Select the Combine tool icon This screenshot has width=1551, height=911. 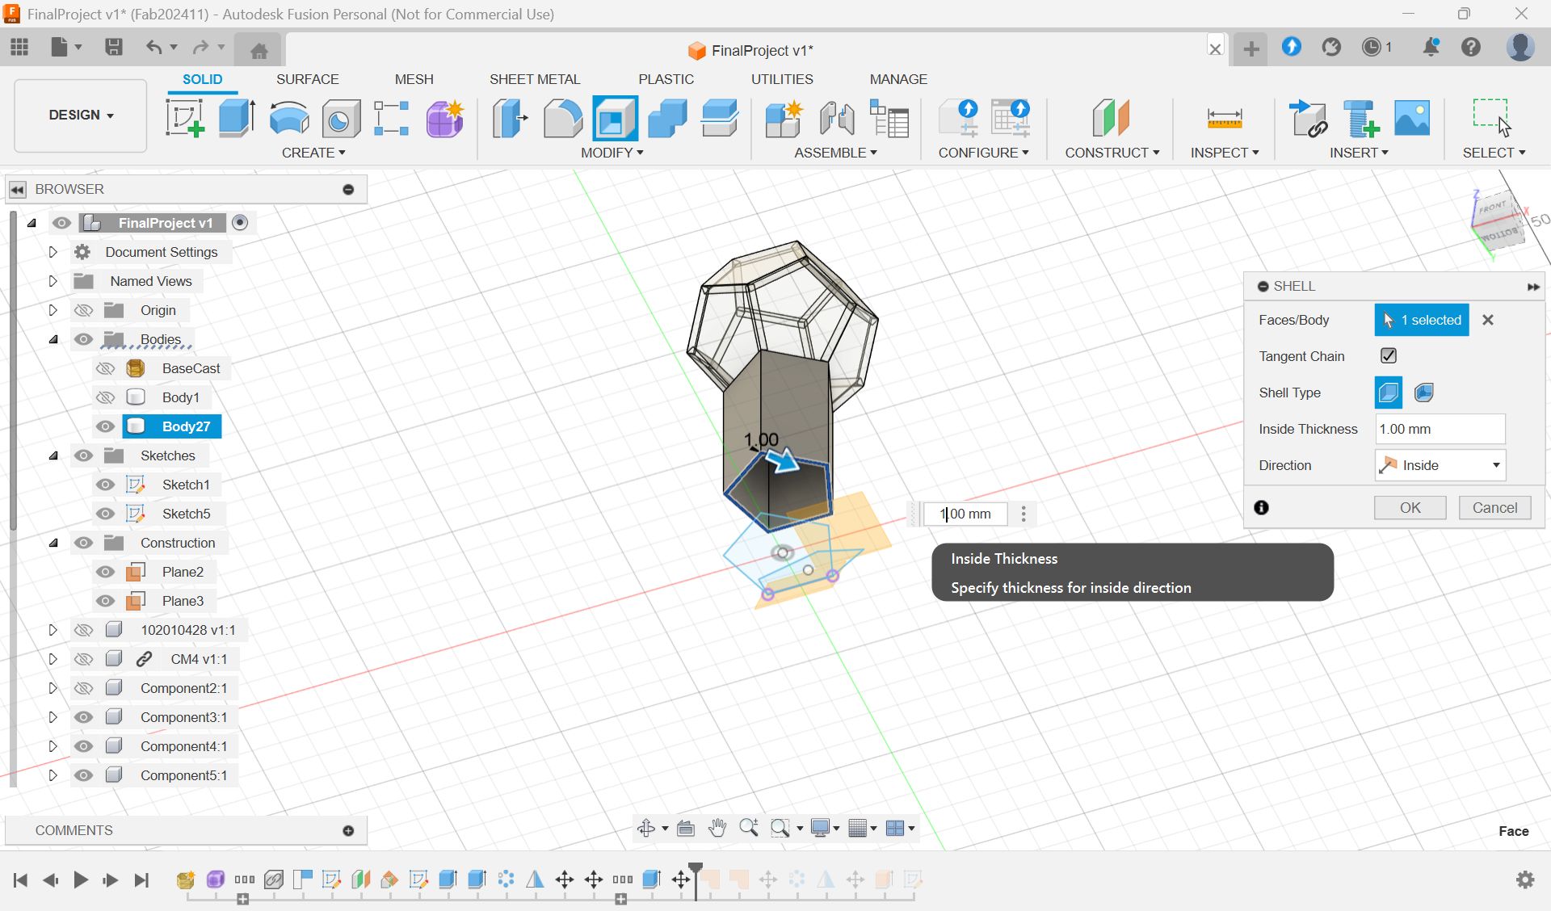[x=667, y=118]
